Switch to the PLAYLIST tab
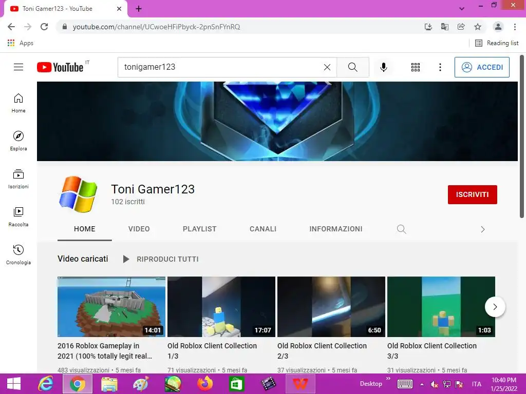Image resolution: width=526 pixels, height=394 pixels. pos(200,229)
